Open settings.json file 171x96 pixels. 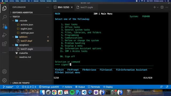[x=27, y=33]
